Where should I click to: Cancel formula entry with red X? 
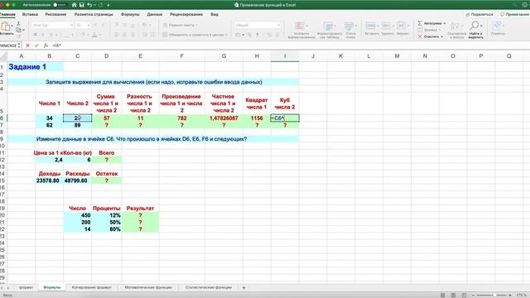click(x=27, y=46)
